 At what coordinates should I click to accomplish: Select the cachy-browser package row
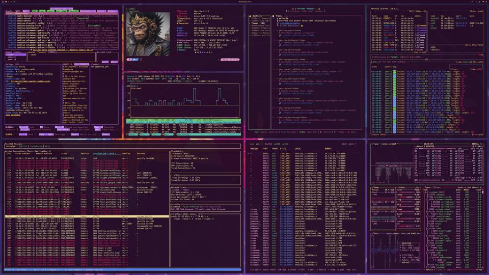pyautogui.click(x=62, y=16)
